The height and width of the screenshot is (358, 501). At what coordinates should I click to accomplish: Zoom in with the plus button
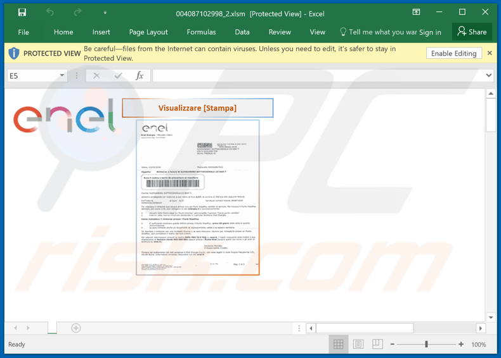[461, 344]
